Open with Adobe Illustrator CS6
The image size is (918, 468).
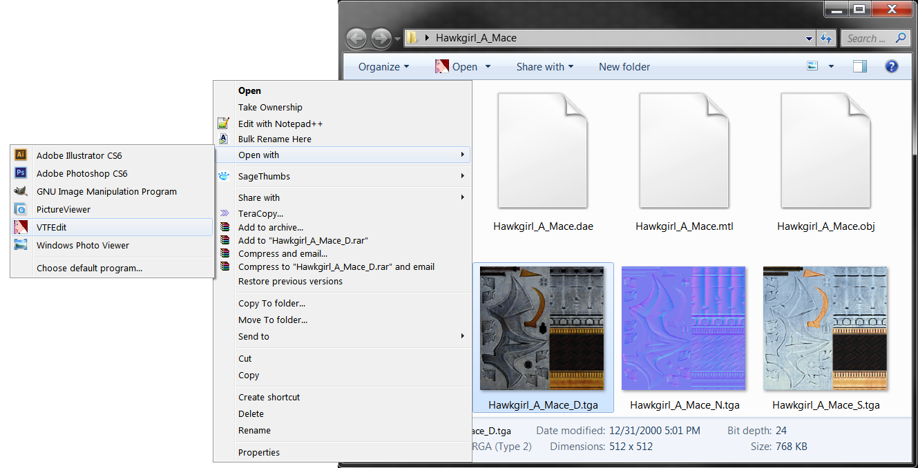pyautogui.click(x=112, y=155)
